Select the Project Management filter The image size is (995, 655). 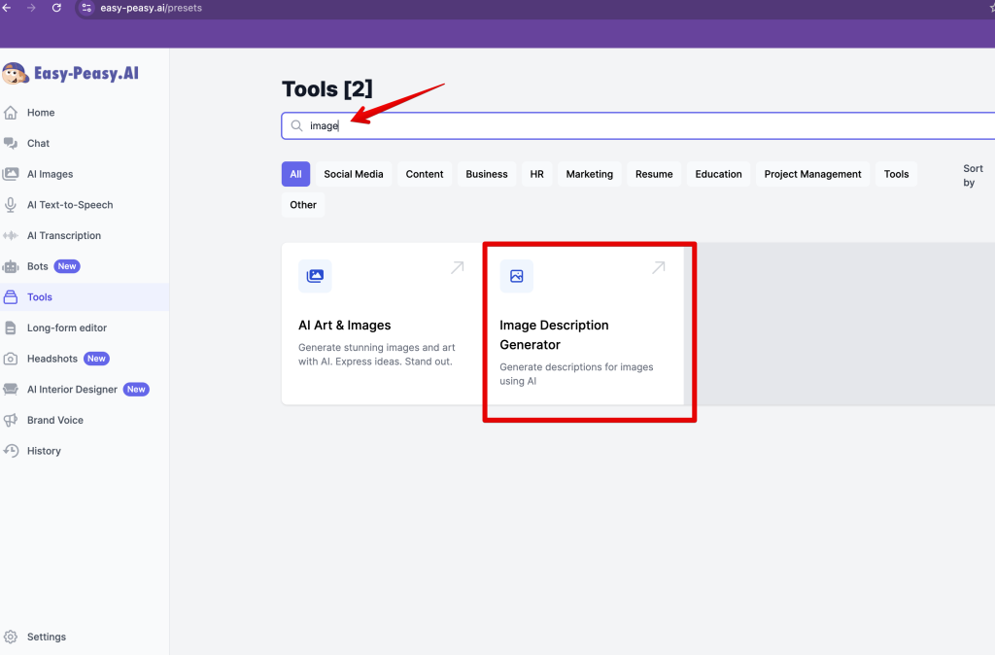(x=812, y=175)
